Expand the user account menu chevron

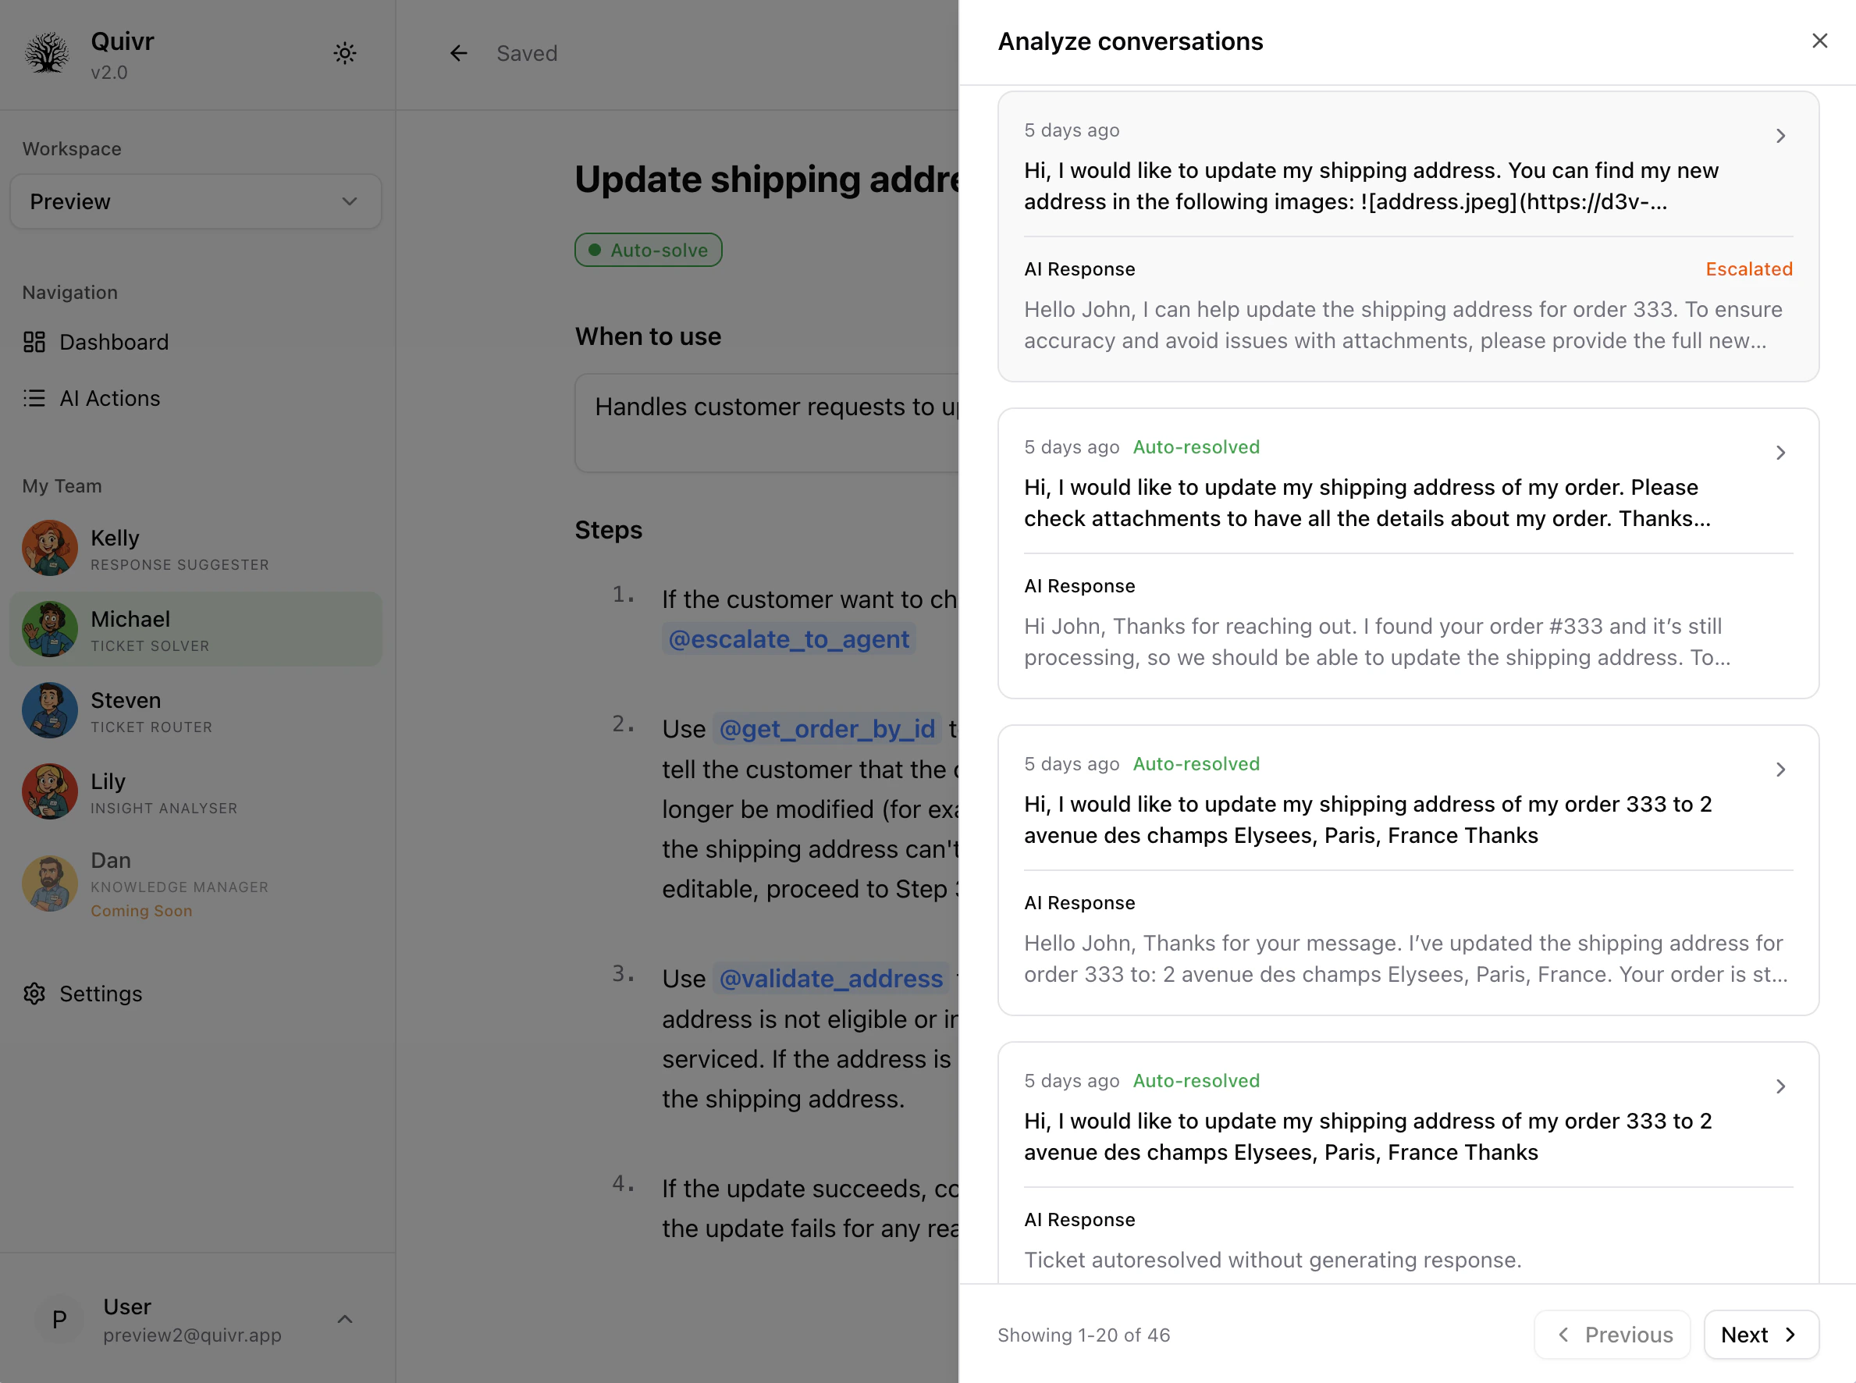click(345, 1319)
